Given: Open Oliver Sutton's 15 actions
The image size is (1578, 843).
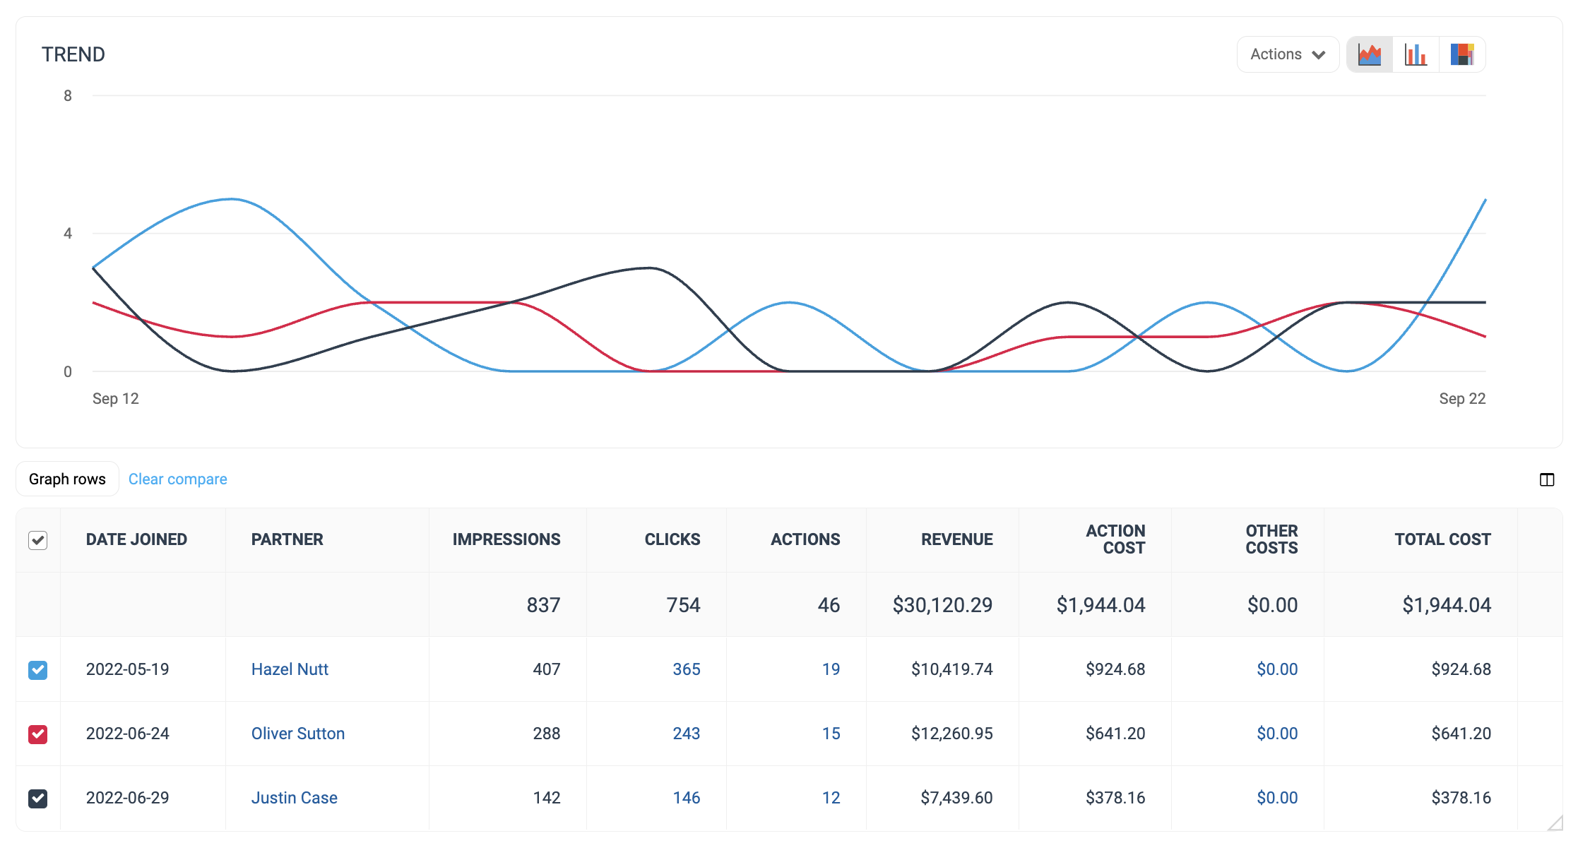Looking at the screenshot, I should pos(831,734).
